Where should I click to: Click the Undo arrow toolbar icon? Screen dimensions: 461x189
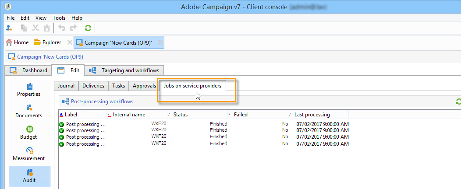[61, 28]
